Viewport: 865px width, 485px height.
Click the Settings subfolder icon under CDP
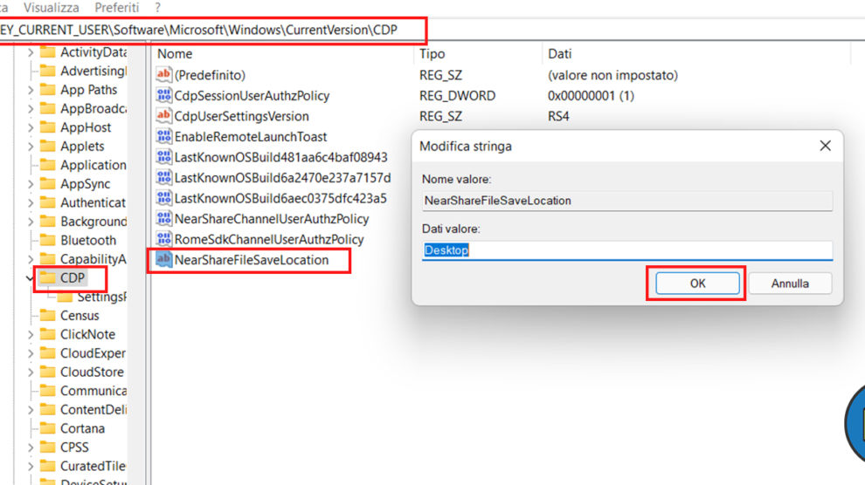point(66,297)
